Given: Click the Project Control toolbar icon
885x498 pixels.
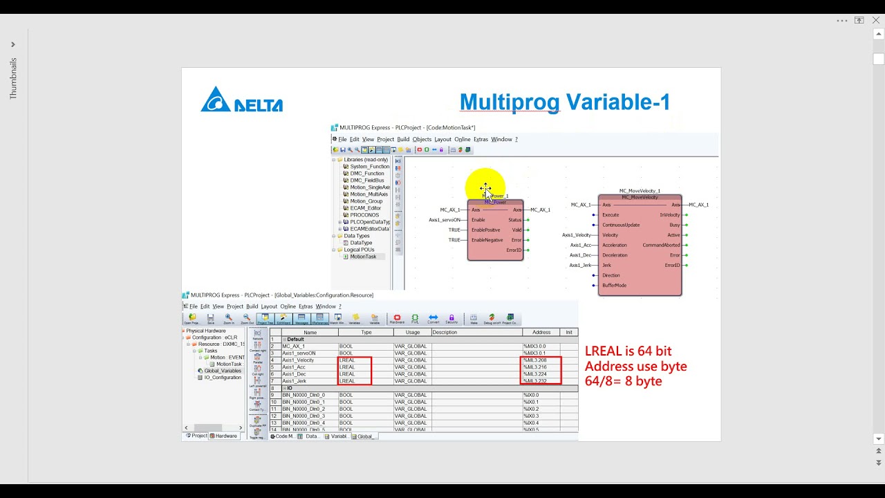Looking at the screenshot, I should pos(510,319).
